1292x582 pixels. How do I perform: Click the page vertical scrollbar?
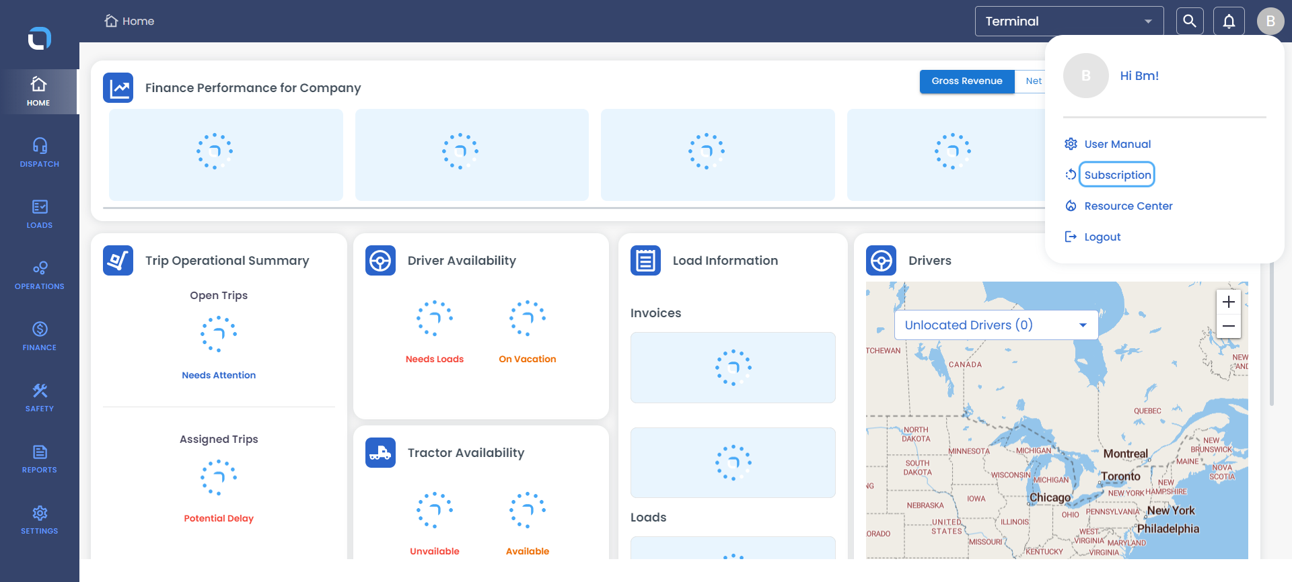tap(1271, 334)
